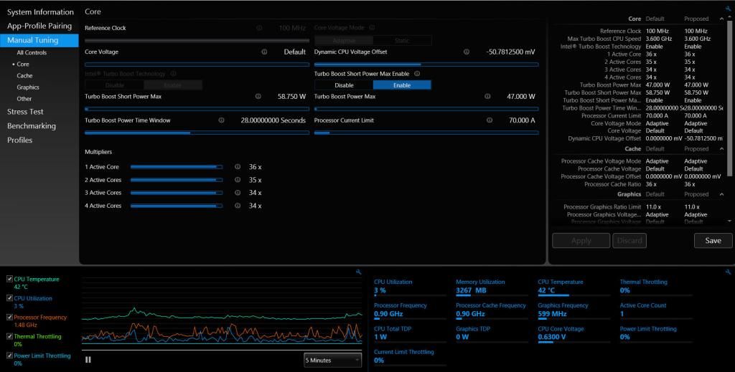The height and width of the screenshot is (372, 735).
Task: Select Core under Manual Tuning
Action: (22, 64)
